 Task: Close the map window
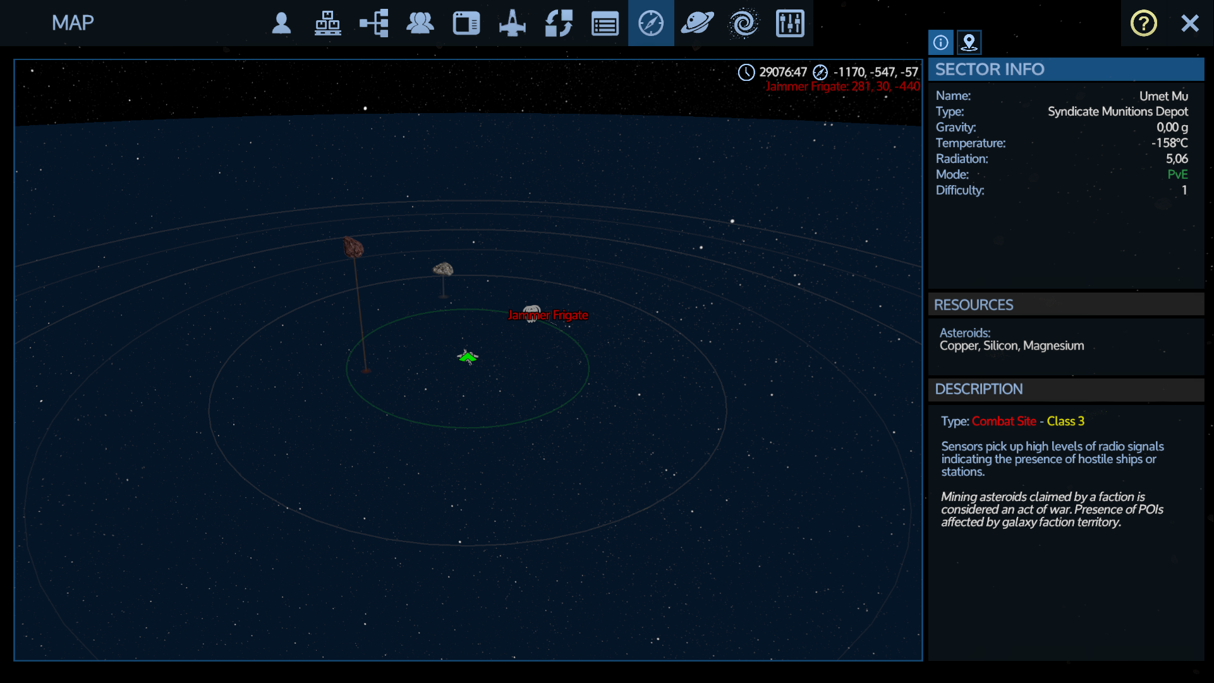coord(1189,23)
